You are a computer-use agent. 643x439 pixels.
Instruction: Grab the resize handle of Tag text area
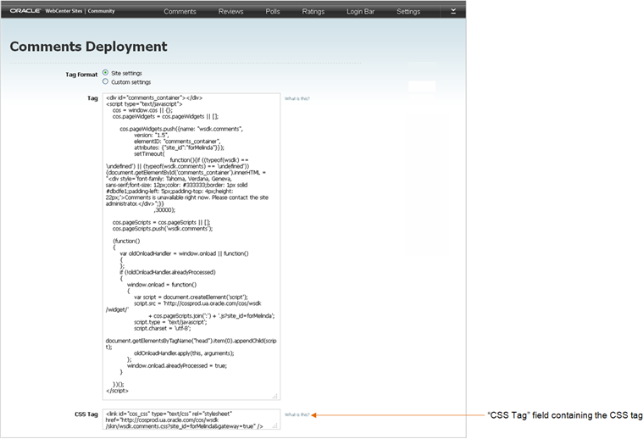[275, 396]
